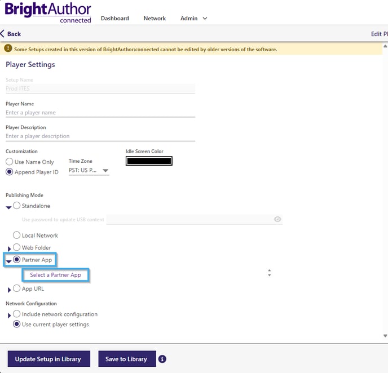
Task: Open the Idle Screen Color swatch
Action: click(149, 161)
